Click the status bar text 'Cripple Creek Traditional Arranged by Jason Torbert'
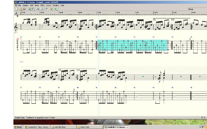Screen dimensions: 207x129 tap(35, 118)
